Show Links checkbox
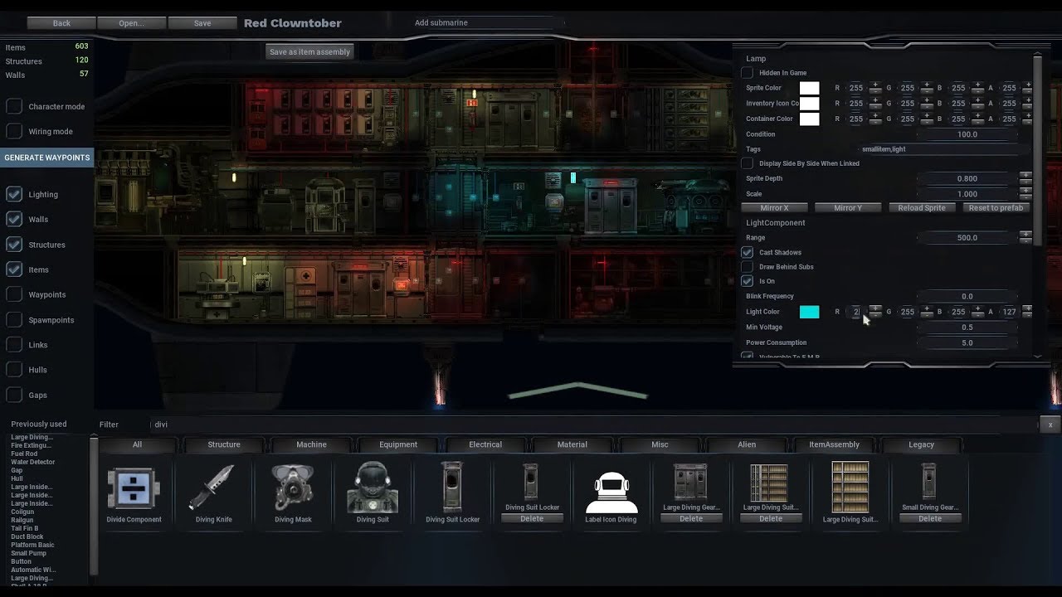 point(14,345)
